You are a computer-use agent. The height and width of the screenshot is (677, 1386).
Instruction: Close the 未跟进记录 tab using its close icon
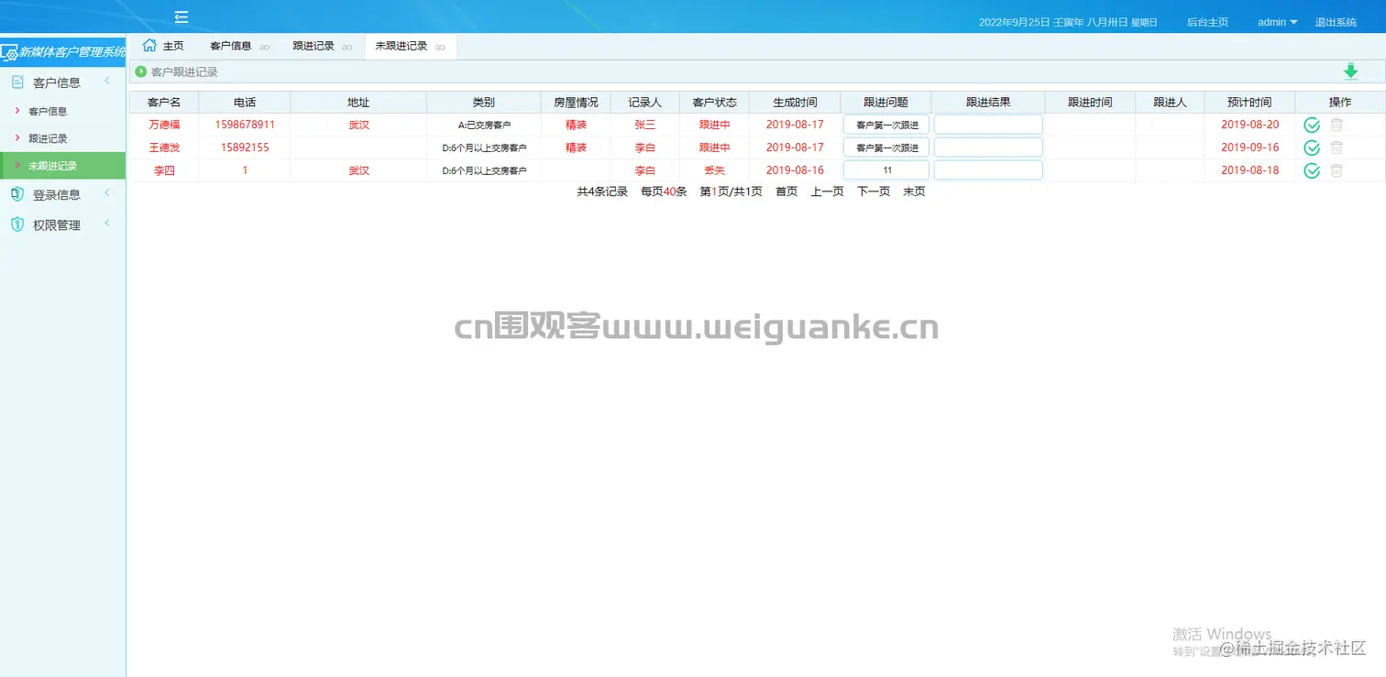440,47
